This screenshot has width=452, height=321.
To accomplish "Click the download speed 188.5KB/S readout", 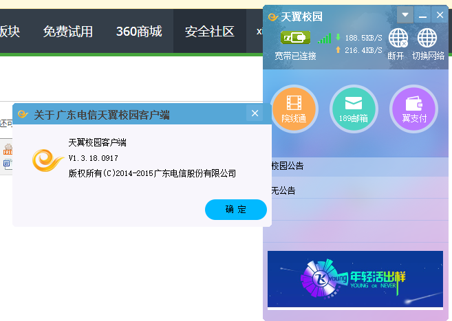I will [363, 38].
